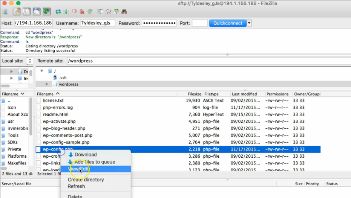This screenshot has height=198, width=351.
Task: Search remote files with binoculars icon
Action: click(x=124, y=12)
